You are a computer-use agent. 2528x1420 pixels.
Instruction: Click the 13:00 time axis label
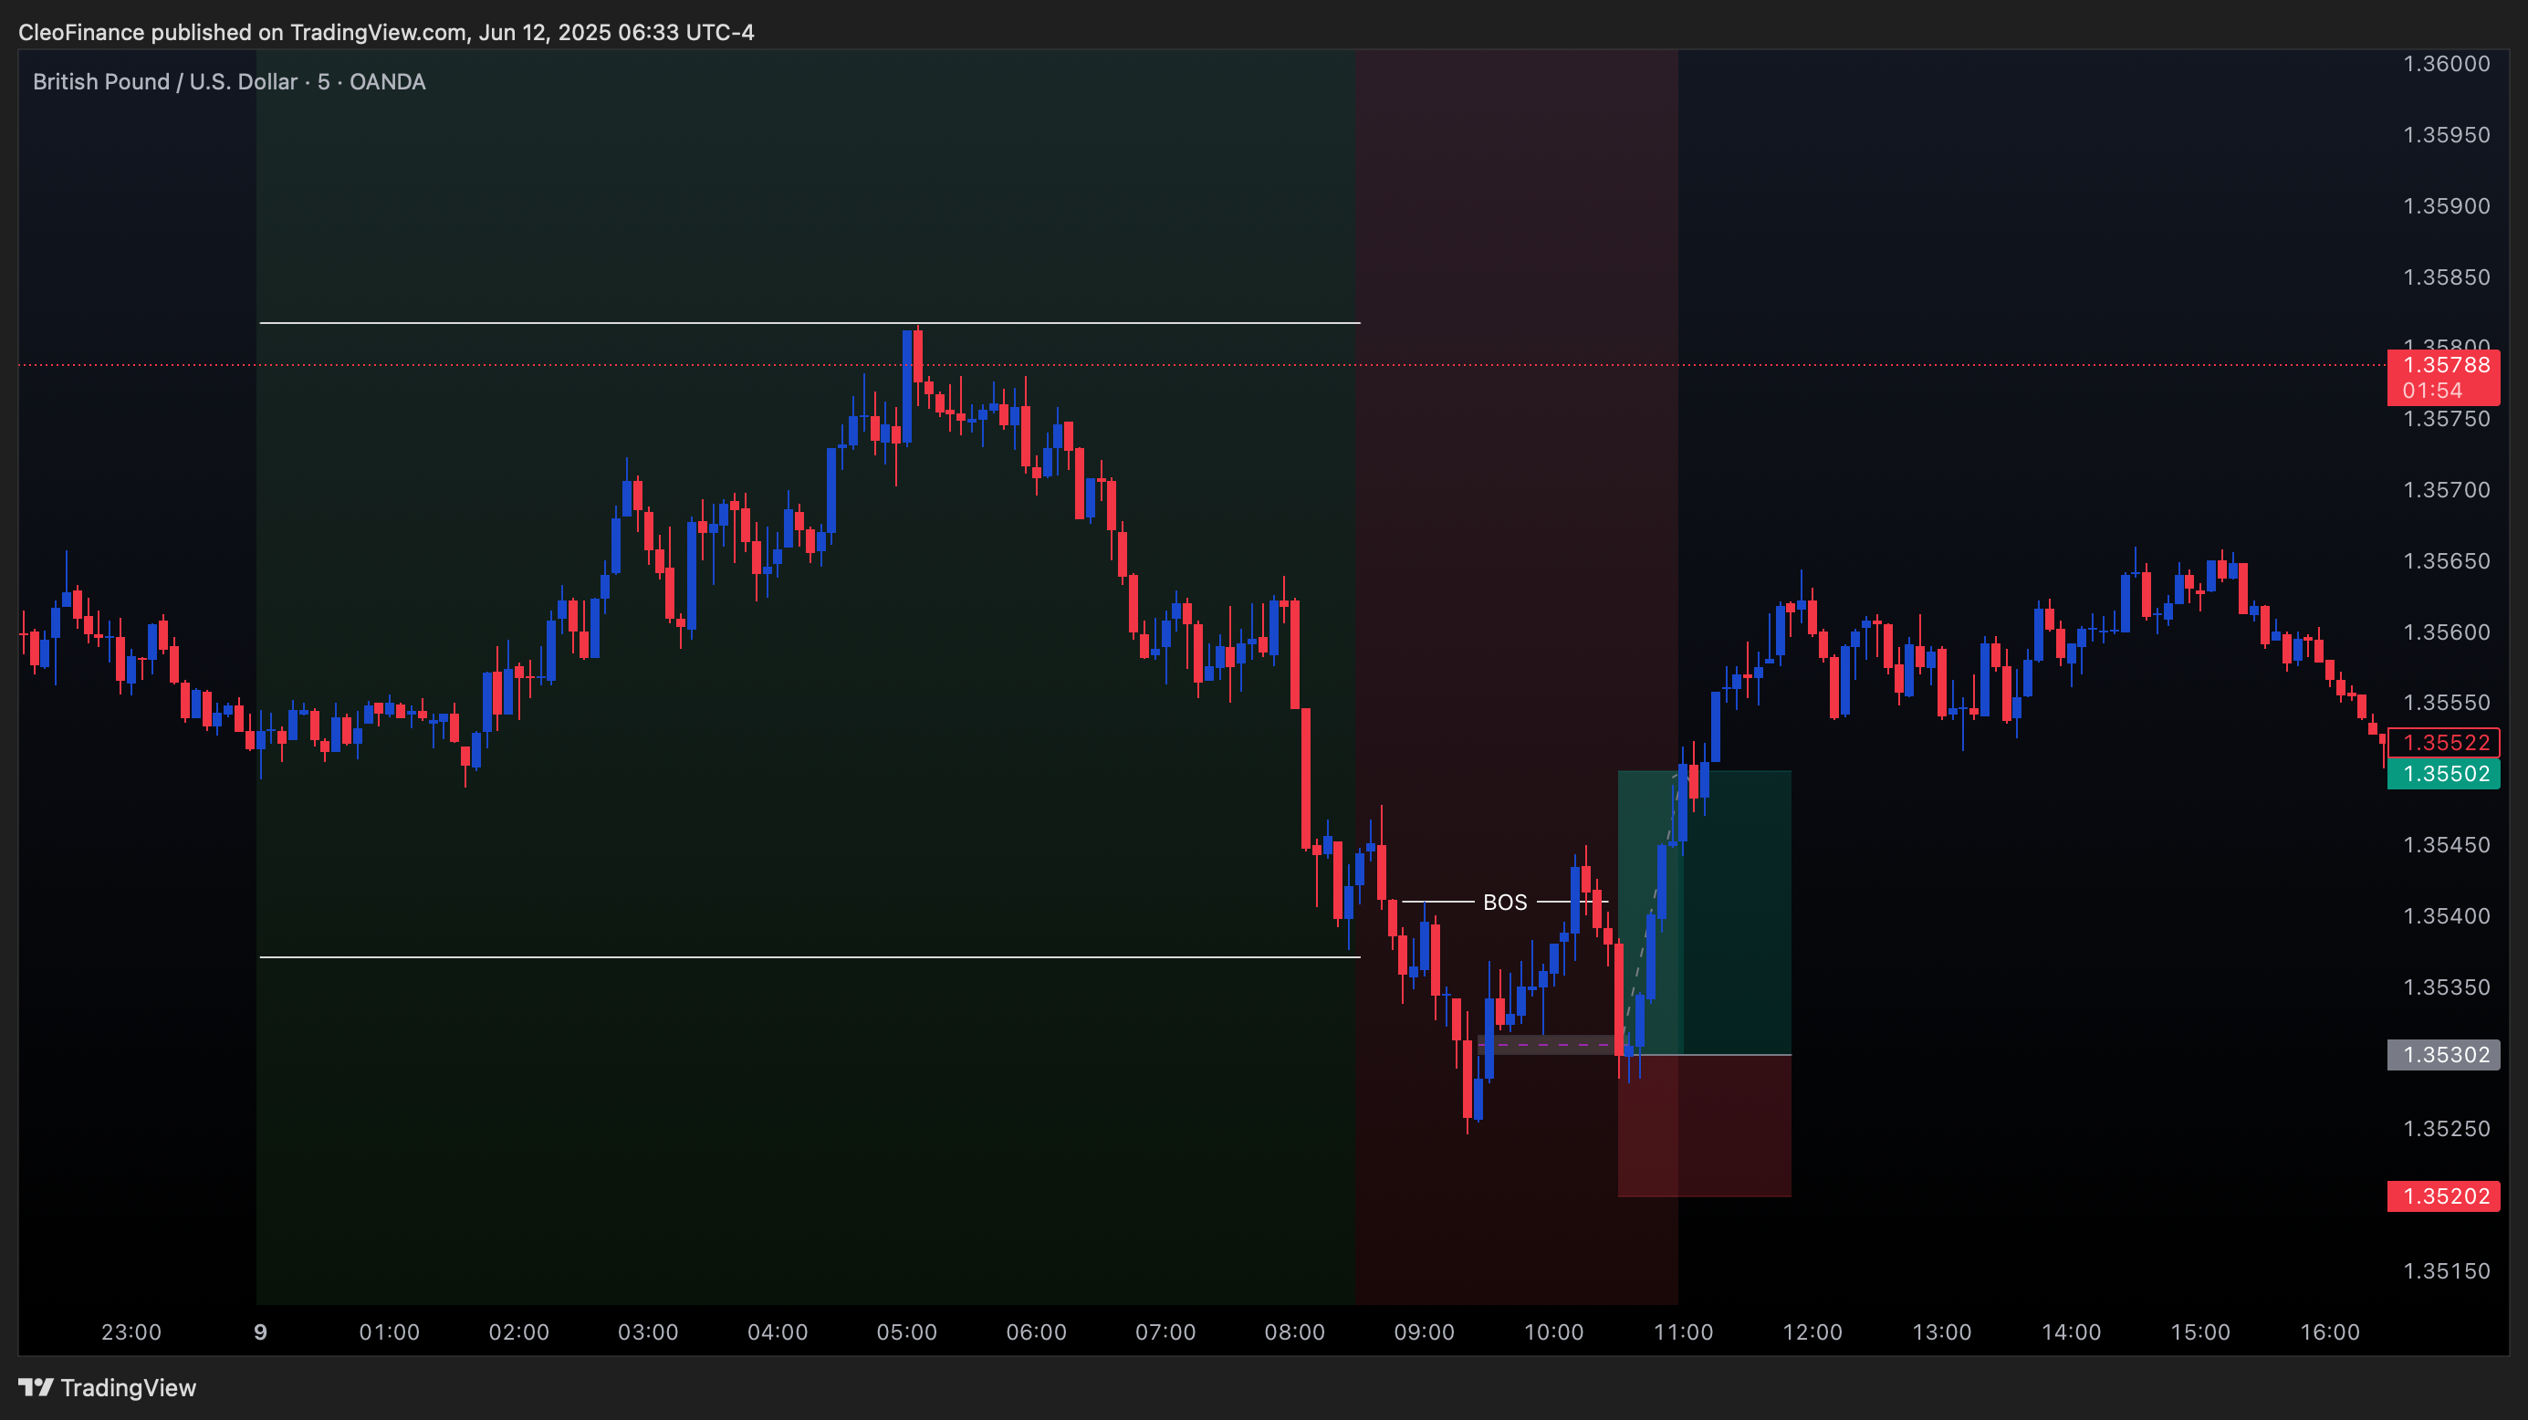point(1942,1331)
